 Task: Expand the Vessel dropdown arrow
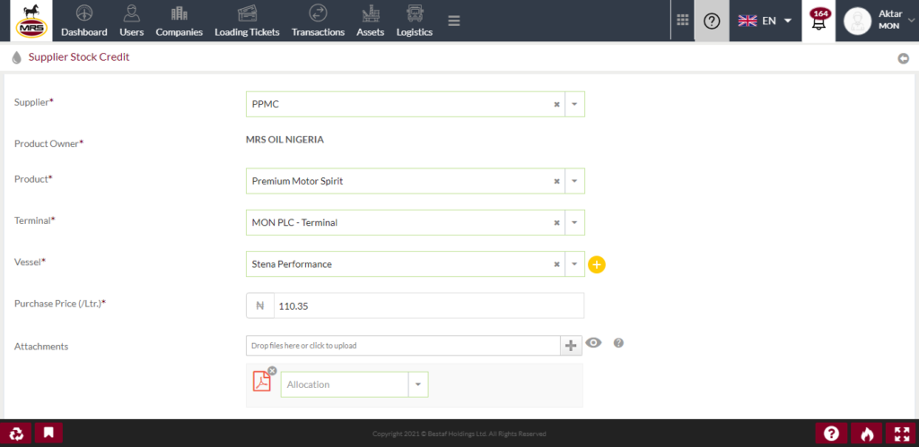(574, 264)
